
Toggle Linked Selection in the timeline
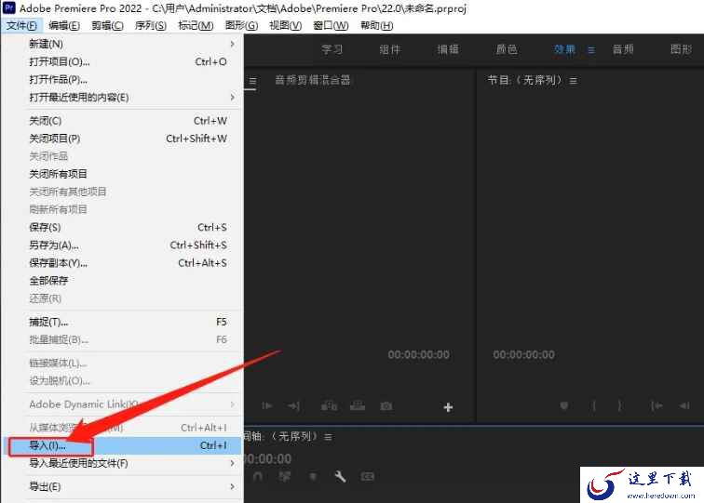pyautogui.click(x=284, y=477)
